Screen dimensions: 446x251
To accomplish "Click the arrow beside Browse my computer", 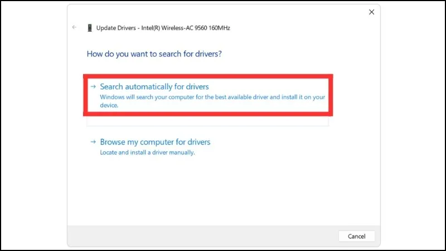I will click(x=94, y=142).
